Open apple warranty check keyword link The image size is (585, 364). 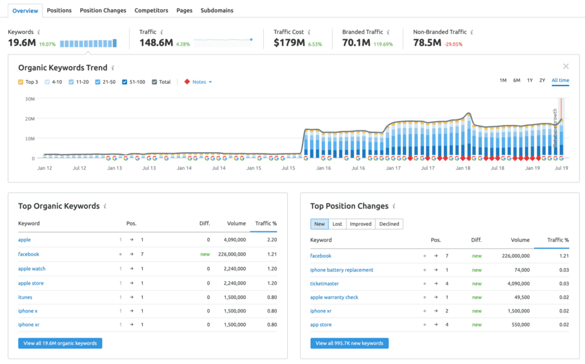pyautogui.click(x=334, y=297)
